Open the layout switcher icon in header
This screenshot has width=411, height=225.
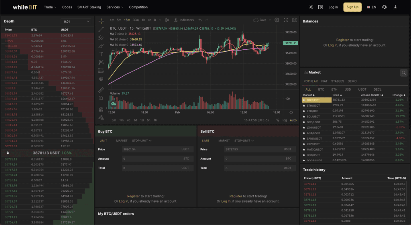pos(320,7)
